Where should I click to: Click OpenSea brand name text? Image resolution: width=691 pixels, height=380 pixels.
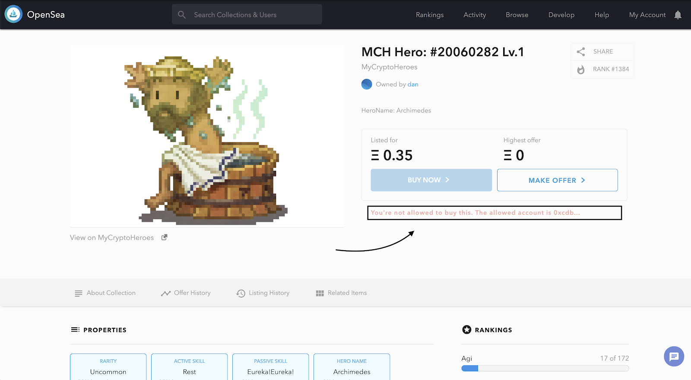[x=46, y=15]
